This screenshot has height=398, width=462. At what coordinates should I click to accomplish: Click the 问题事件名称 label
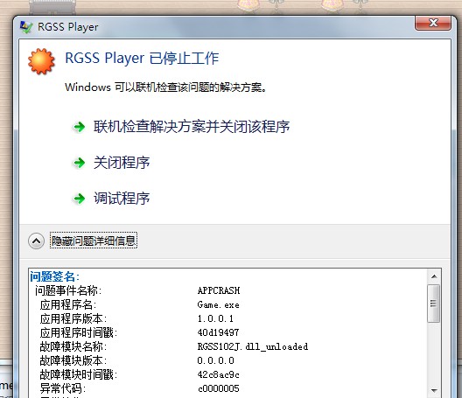[68, 290]
